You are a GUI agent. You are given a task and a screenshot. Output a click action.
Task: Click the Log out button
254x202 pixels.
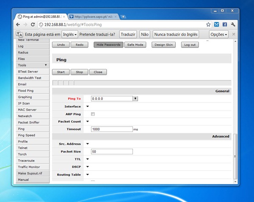tap(190, 45)
